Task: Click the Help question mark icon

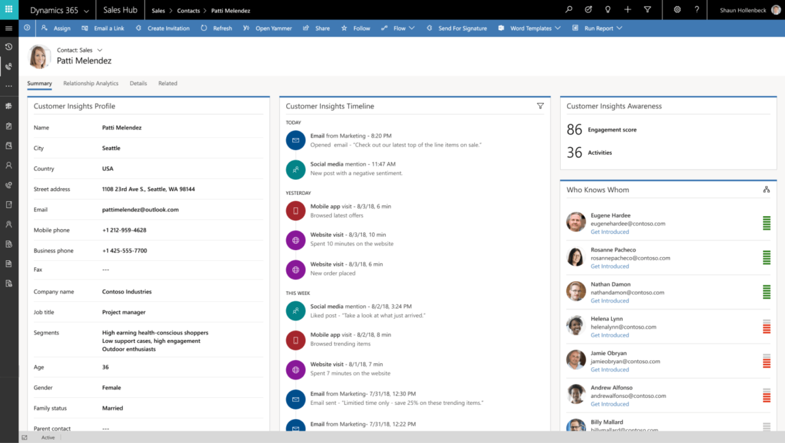Action: pos(696,10)
